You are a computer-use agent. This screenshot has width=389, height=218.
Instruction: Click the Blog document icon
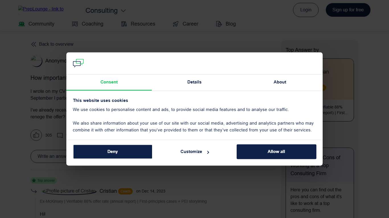click(219, 24)
